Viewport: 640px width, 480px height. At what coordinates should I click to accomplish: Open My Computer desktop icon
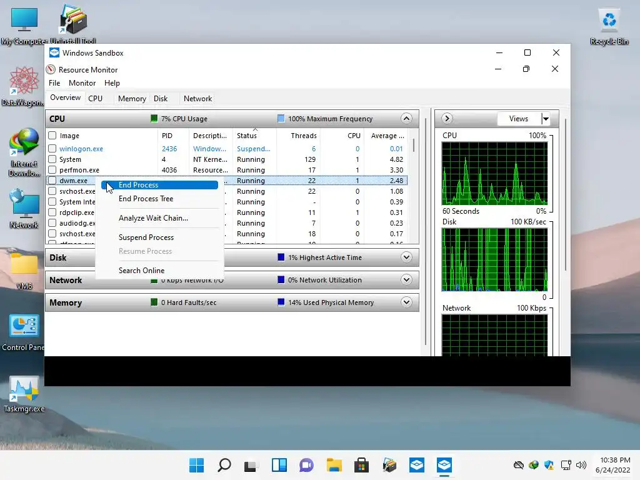click(x=24, y=25)
